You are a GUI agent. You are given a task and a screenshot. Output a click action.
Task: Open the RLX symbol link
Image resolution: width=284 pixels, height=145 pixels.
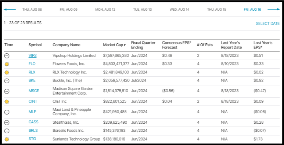coord(32,72)
